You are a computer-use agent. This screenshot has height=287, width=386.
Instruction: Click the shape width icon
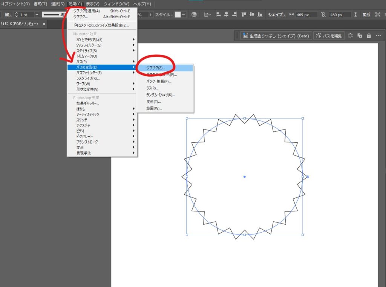(x=291, y=15)
